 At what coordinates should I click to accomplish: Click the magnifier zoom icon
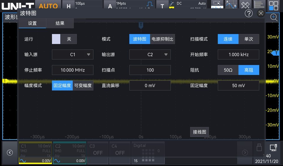tap(274, 18)
